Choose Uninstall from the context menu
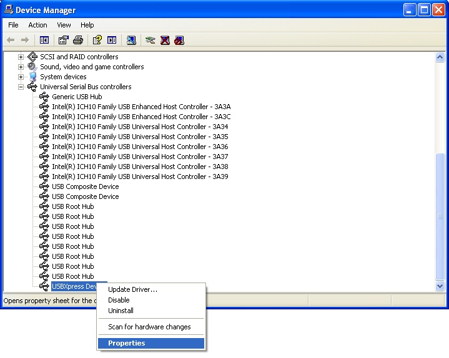449x358 pixels. point(151,311)
